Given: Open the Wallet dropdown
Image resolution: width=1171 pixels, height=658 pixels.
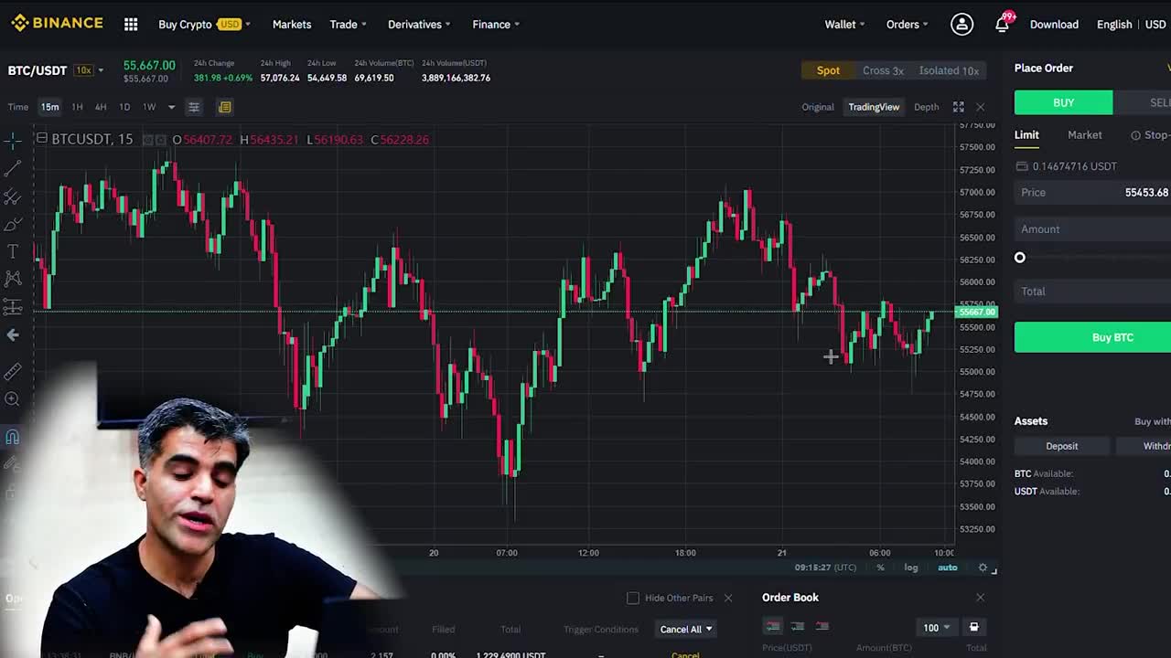Looking at the screenshot, I should (844, 25).
